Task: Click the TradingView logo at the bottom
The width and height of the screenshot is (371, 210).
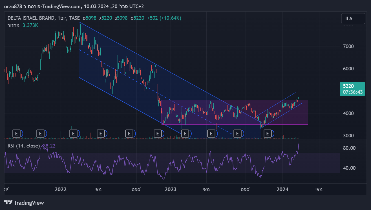Action: 24,202
